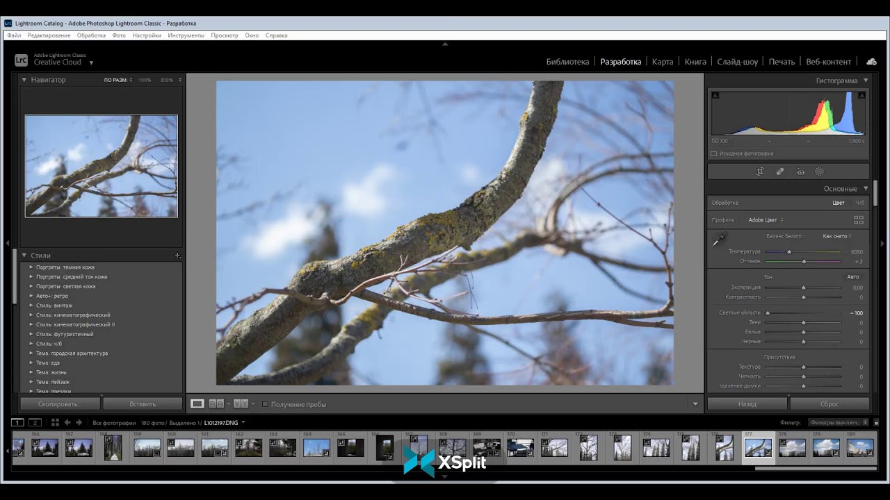Enable original photo checkbox under histogram
890x500 pixels.
click(714, 153)
